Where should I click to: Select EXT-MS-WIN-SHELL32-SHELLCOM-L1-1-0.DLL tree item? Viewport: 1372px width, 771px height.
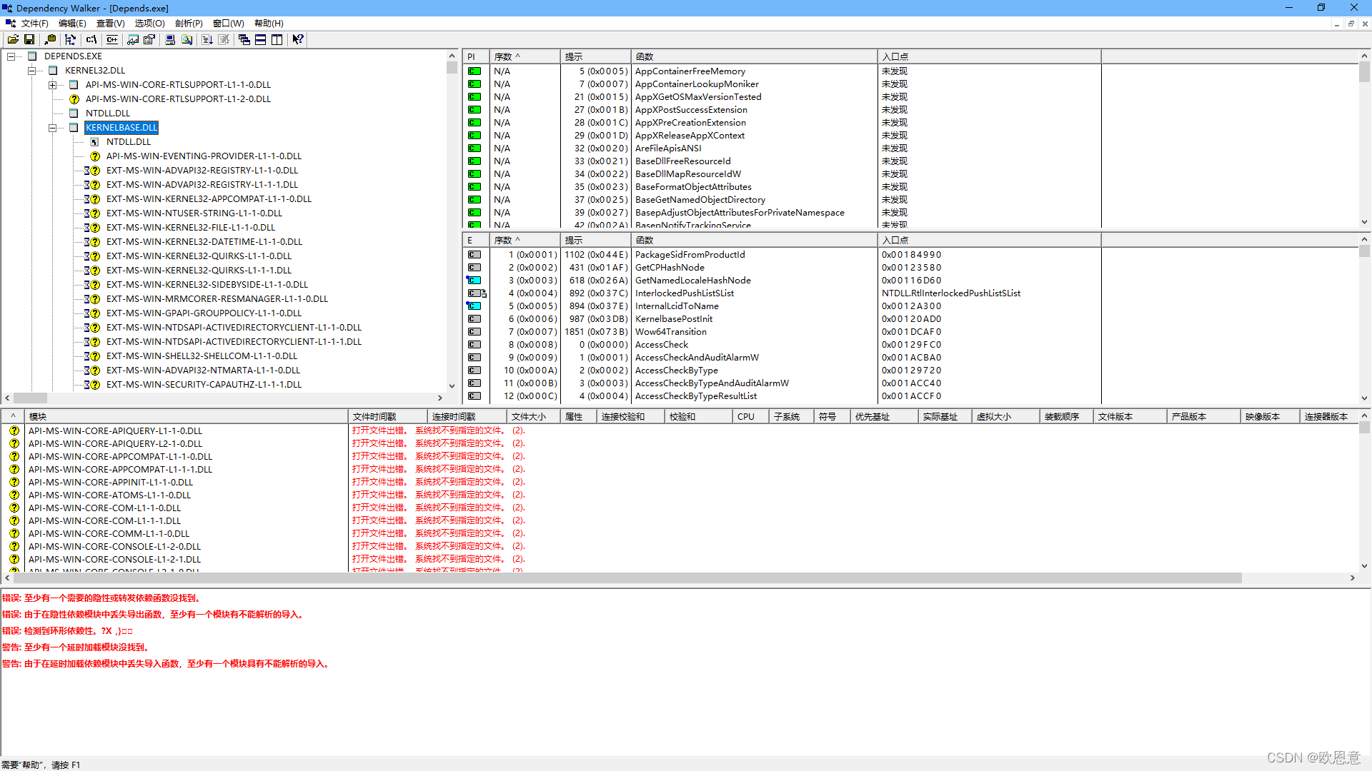[202, 356]
